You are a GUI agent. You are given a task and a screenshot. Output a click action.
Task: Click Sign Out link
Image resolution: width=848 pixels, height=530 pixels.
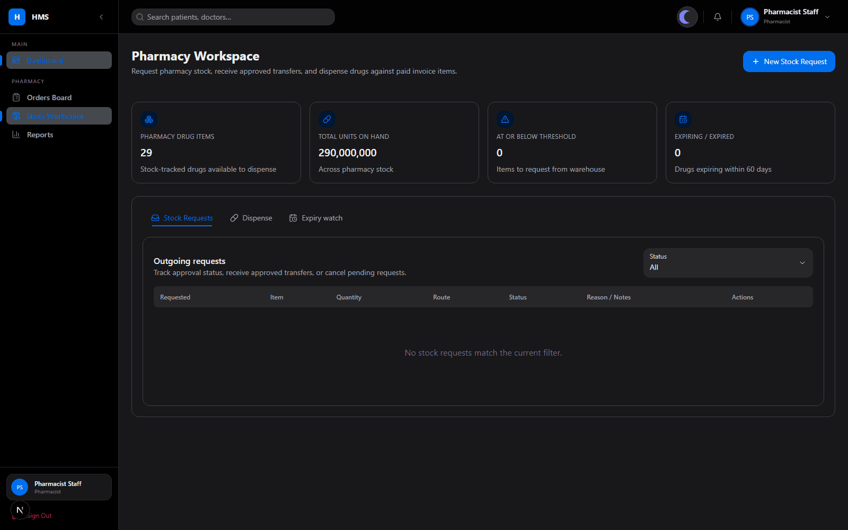(39, 516)
